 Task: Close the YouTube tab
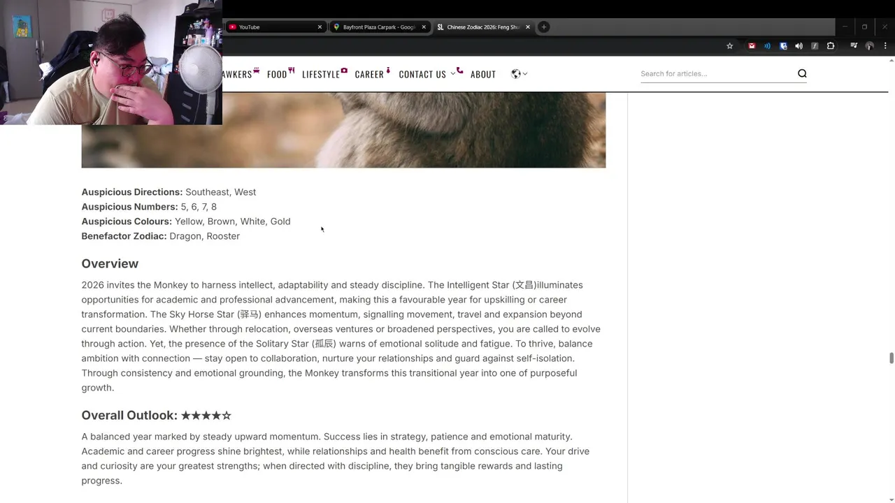tap(320, 27)
